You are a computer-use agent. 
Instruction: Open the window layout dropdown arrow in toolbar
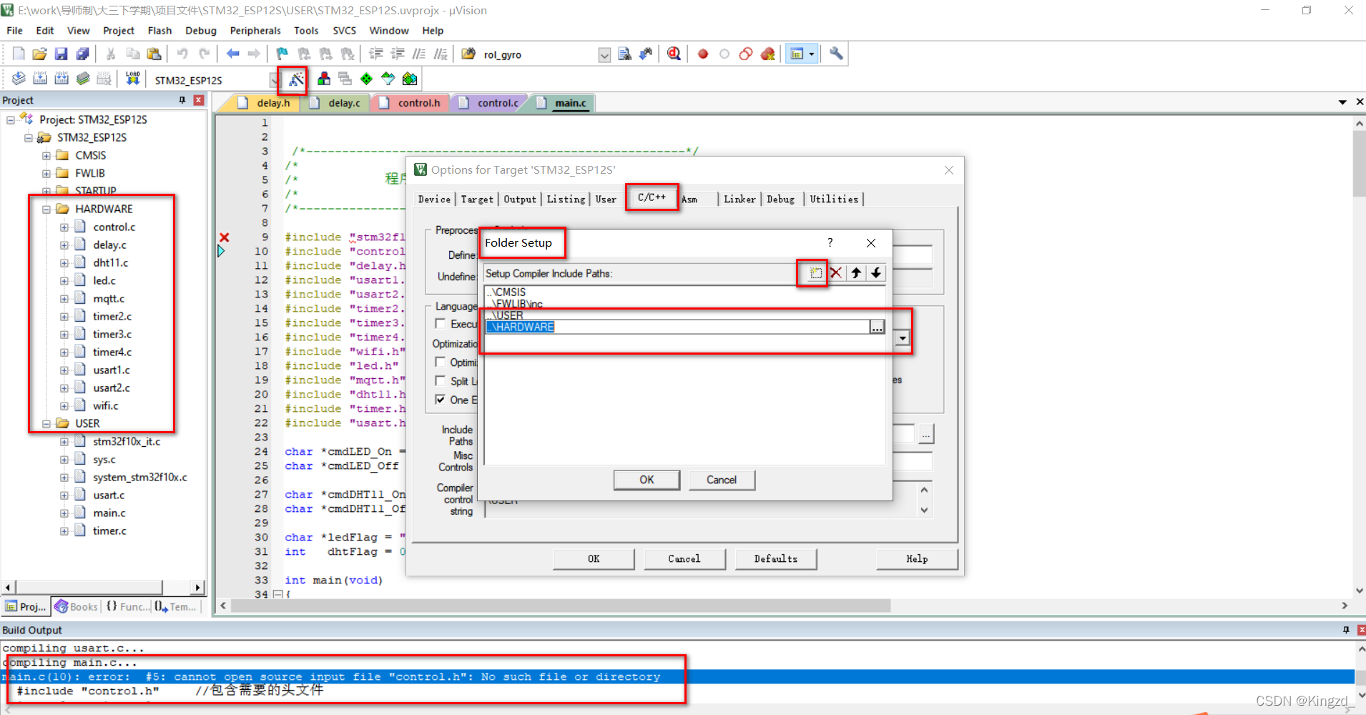(811, 54)
